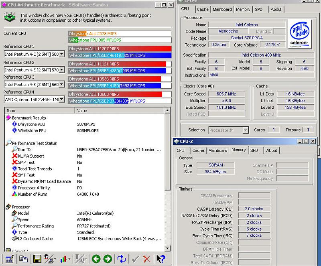This screenshot has width=321, height=266.
Task: Click the Current CPU Dhrystone ALU 2078 MIPS bar
Action: pyautogui.click(x=120, y=34)
